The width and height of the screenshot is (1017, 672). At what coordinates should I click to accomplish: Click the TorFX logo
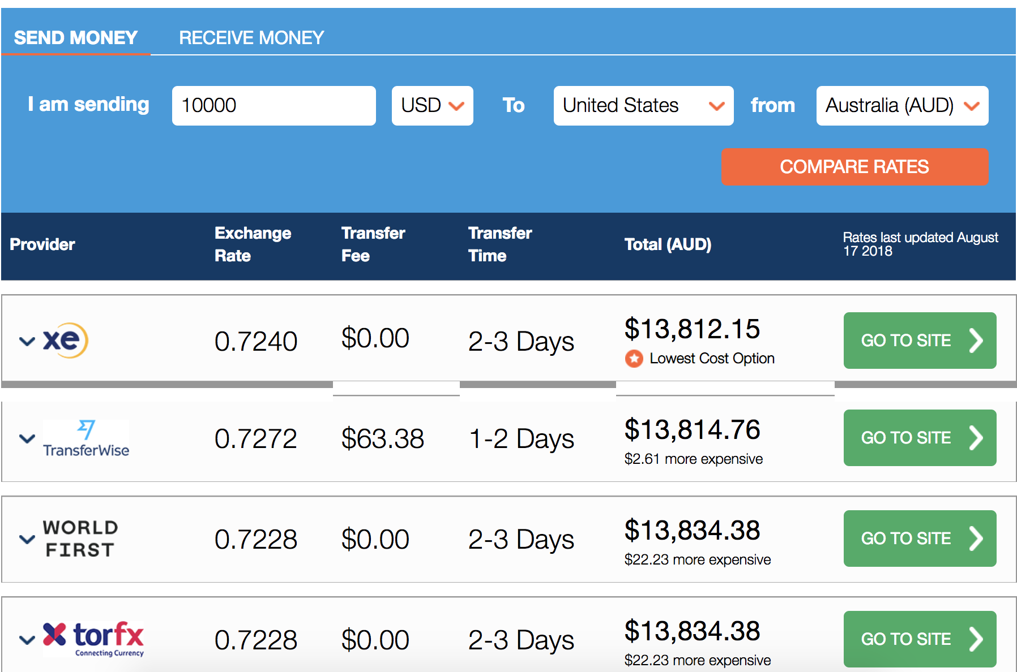[93, 639]
